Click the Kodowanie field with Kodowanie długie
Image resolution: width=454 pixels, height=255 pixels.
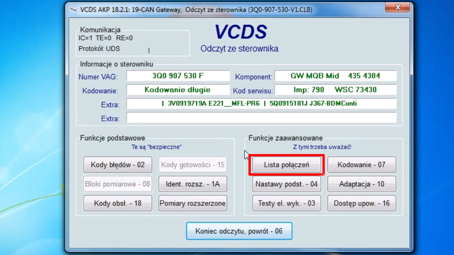pyautogui.click(x=178, y=90)
